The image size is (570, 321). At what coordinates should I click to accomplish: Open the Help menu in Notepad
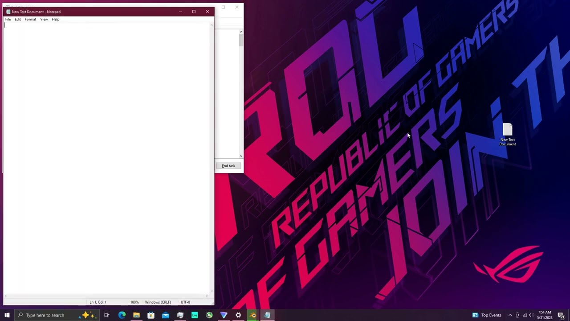click(55, 19)
